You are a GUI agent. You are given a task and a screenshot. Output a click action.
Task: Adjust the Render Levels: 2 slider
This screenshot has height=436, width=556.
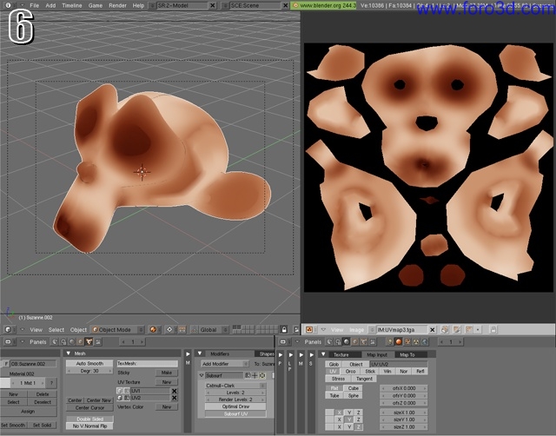pos(235,400)
